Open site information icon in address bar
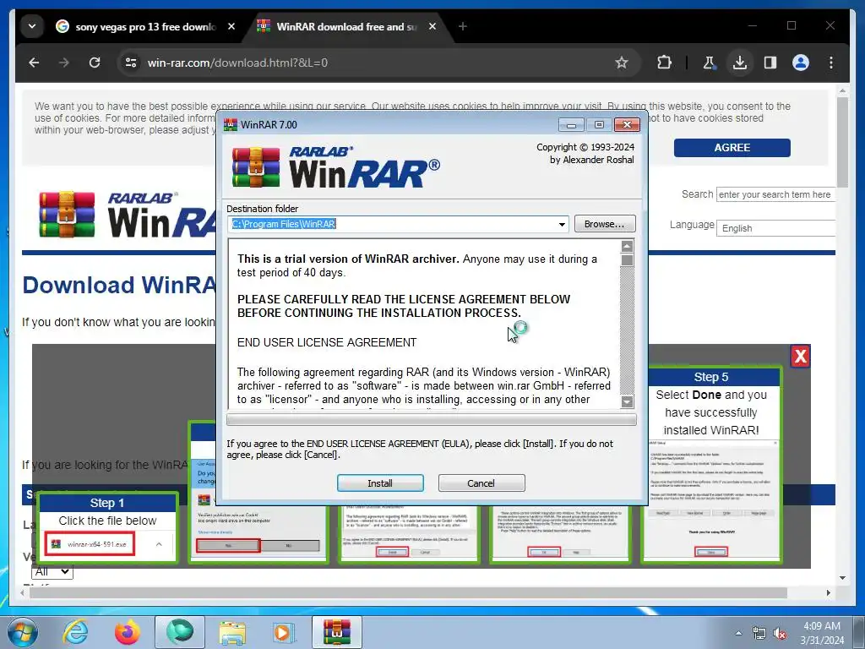The width and height of the screenshot is (865, 649). [131, 63]
